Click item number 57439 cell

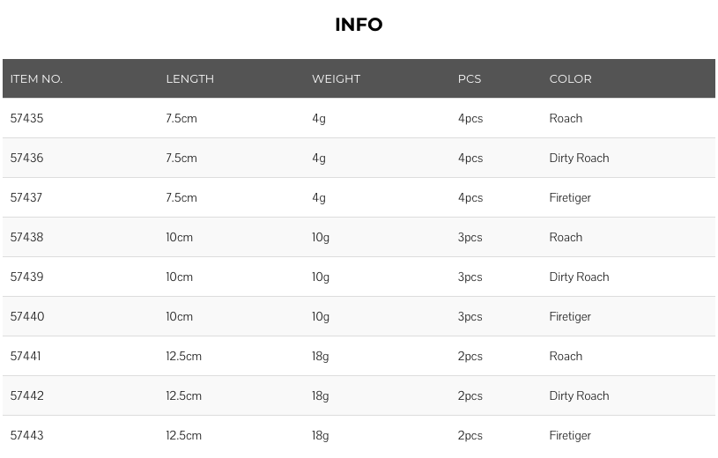[x=26, y=277]
